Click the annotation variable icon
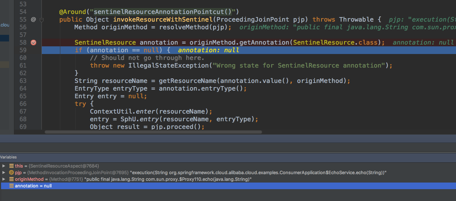456x201 pixels. (x=12, y=186)
